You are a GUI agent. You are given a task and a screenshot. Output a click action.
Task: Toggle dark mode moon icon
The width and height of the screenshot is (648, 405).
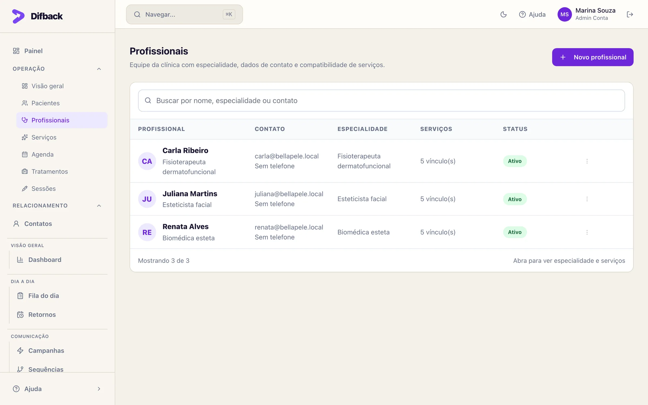[503, 15]
